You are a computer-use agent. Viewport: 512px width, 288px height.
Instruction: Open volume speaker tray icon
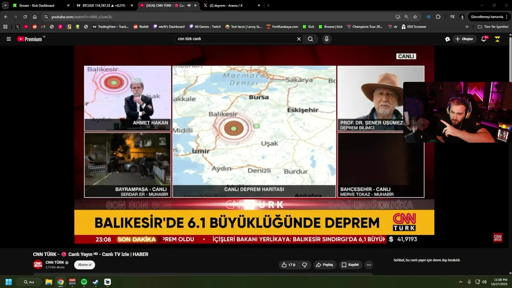(x=484, y=282)
